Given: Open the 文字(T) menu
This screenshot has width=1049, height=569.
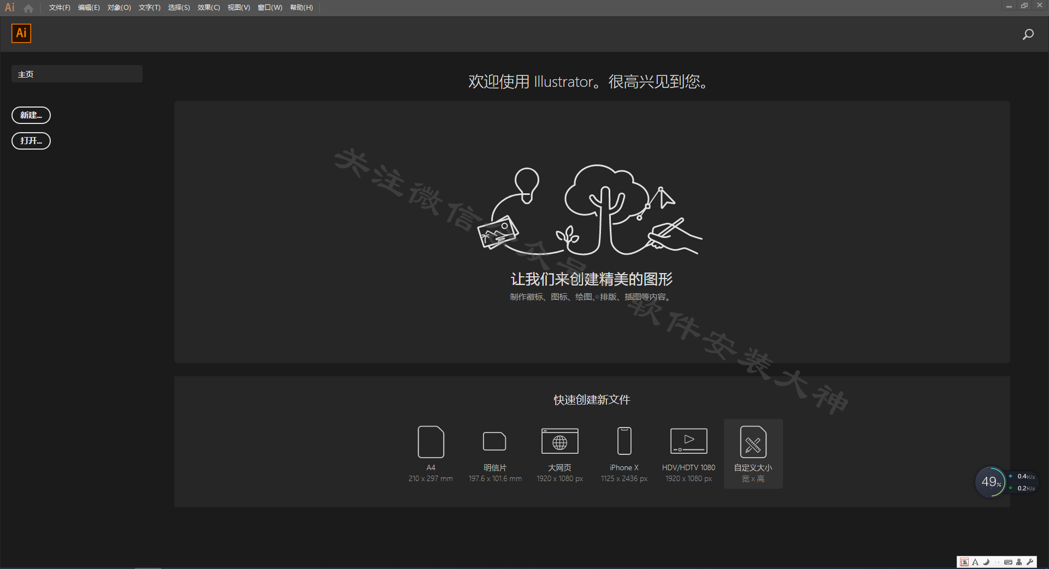Looking at the screenshot, I should (149, 8).
